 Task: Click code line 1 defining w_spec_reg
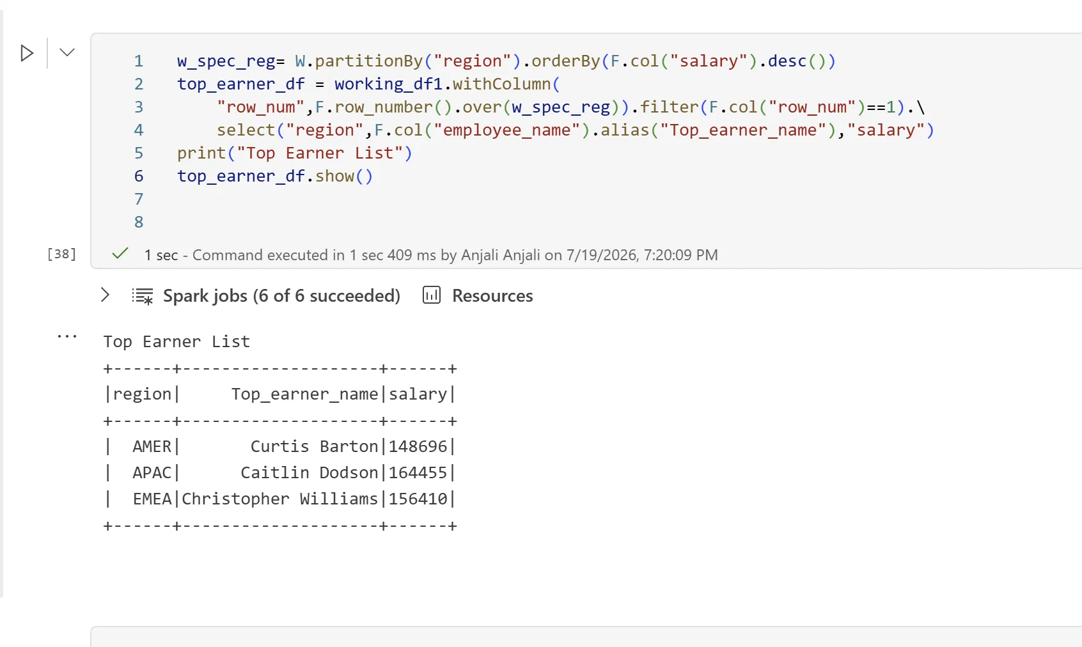pyautogui.click(x=506, y=61)
